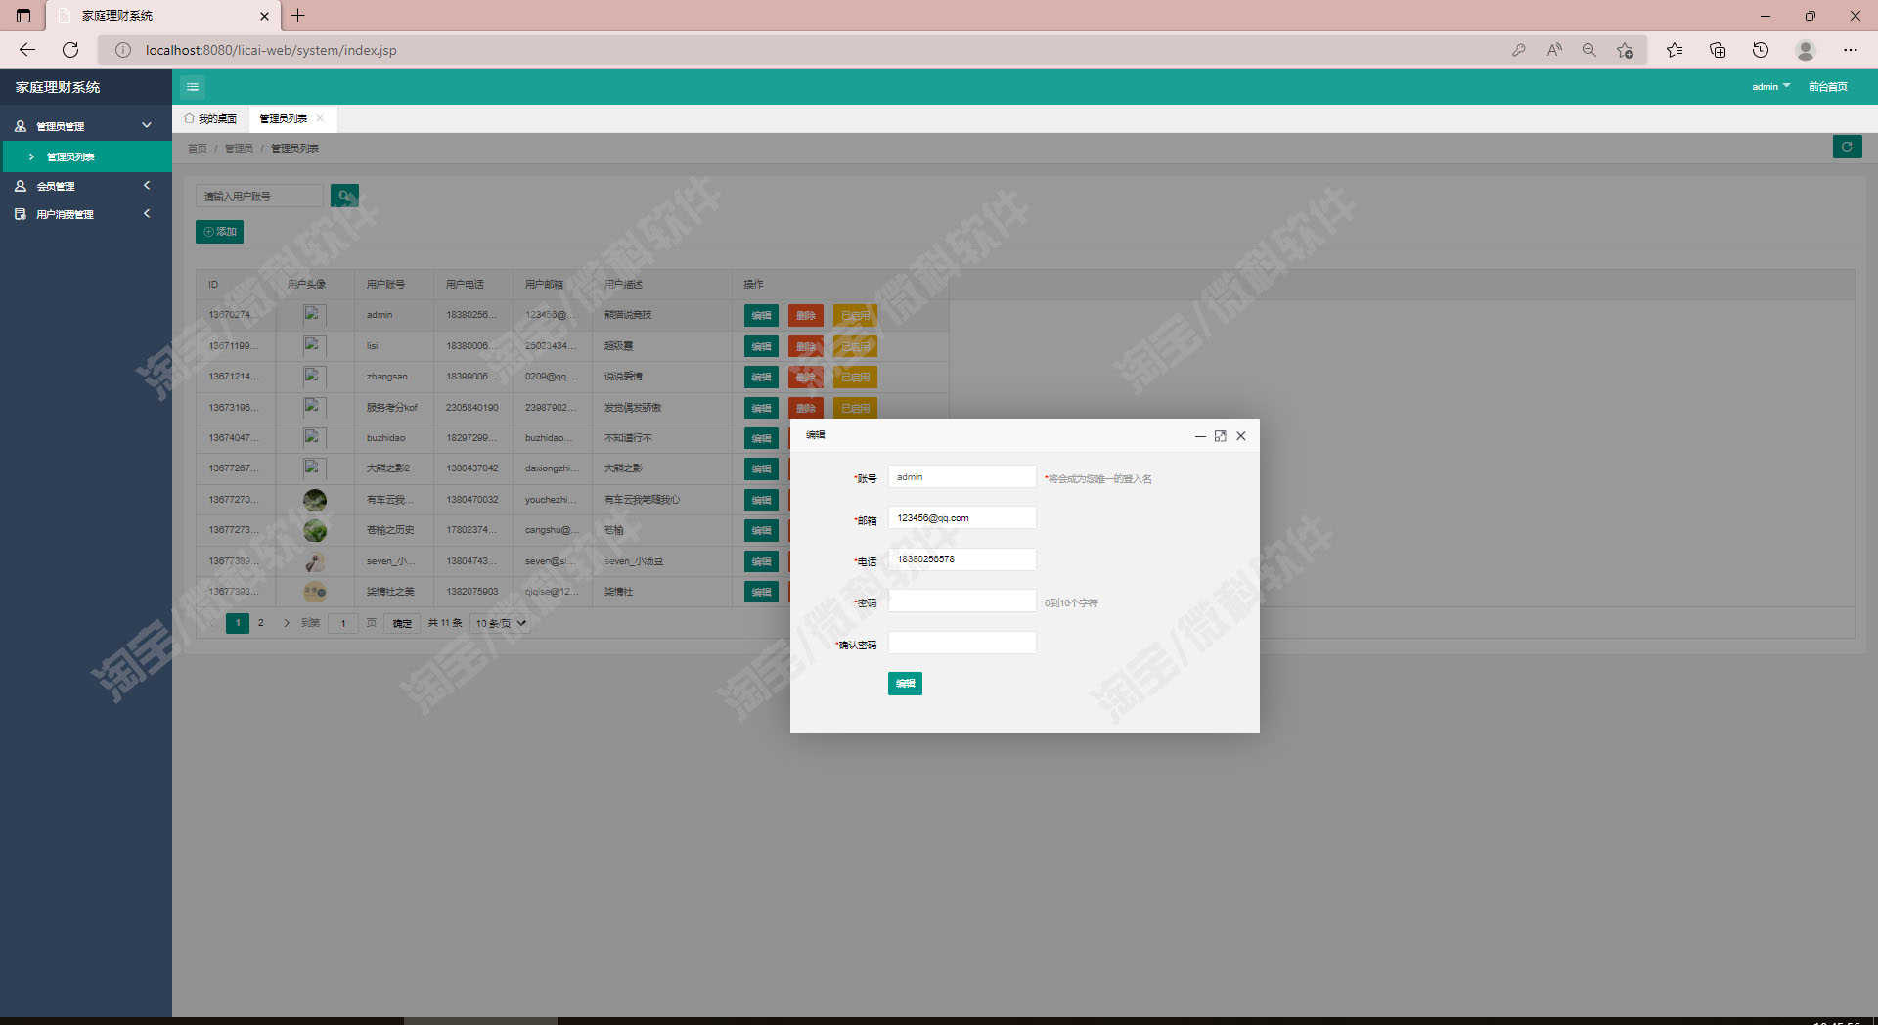Toggle 已启用 status for admin row
Screen dimensions: 1878x1025
pyautogui.click(x=855, y=315)
